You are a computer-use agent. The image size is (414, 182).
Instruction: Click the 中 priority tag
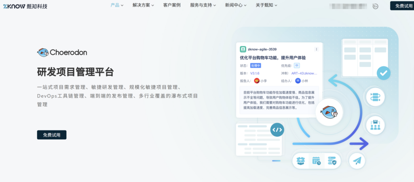pyautogui.click(x=297, y=66)
